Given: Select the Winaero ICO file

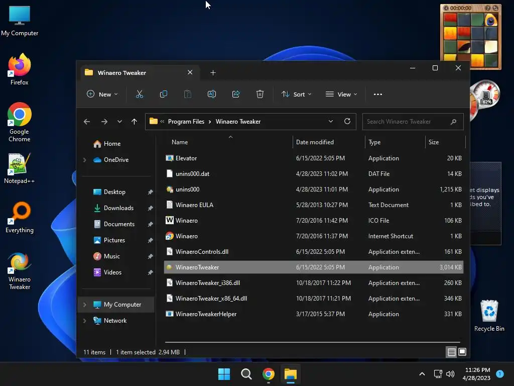Looking at the screenshot, I should tap(313, 221).
